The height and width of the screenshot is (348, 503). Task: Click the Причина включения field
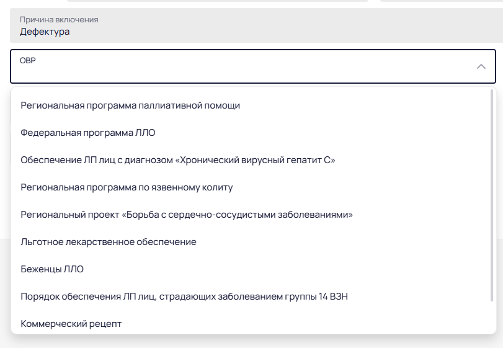[x=256, y=25]
